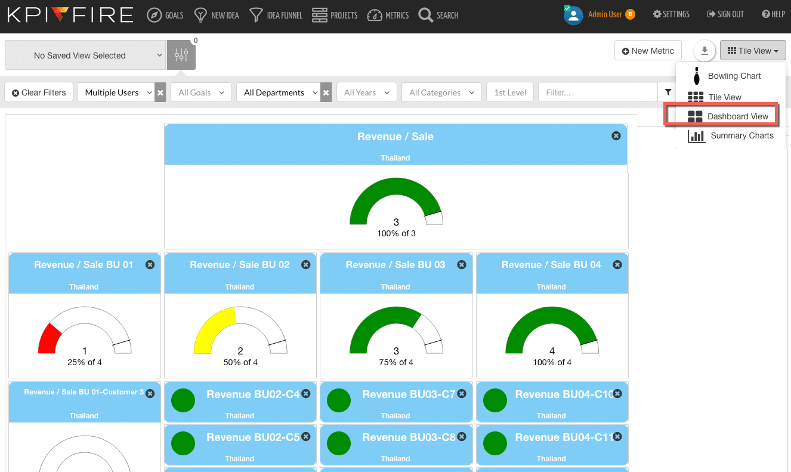Close the Revenue BU04-C11 tile
Screen dimensions: 791x472
pyautogui.click(x=617, y=436)
